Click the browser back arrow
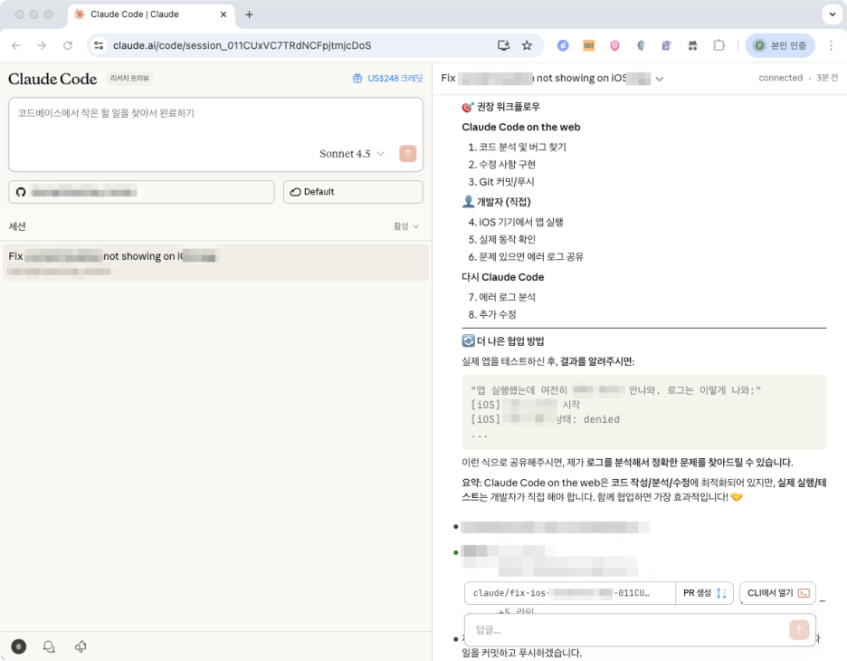This screenshot has height=661, width=847. coord(16,45)
